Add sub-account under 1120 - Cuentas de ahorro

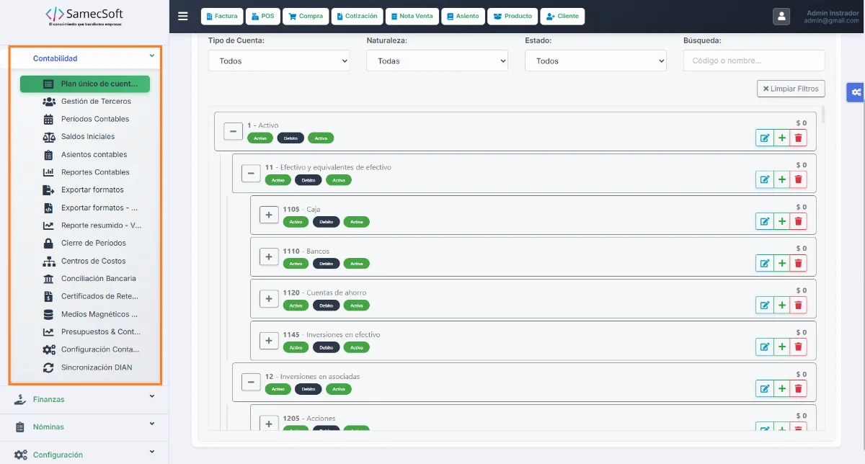point(781,305)
